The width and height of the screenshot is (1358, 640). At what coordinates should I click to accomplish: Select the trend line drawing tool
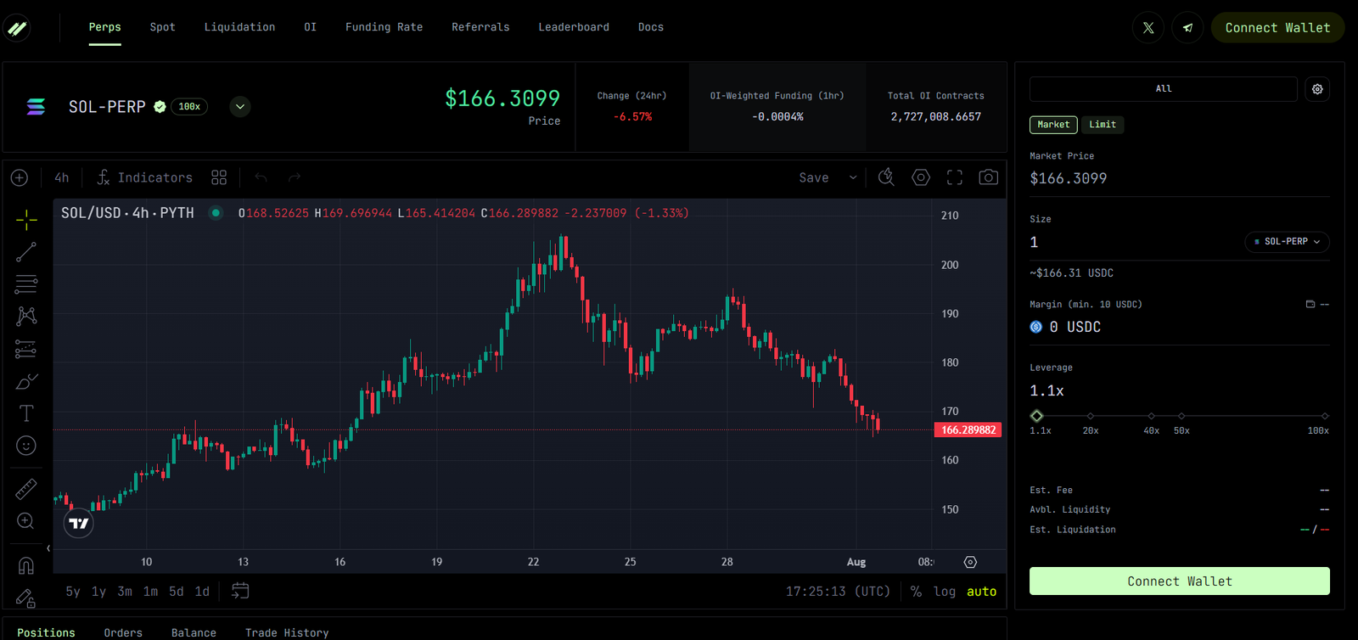26,252
